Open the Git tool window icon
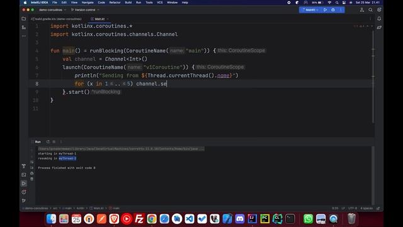 (24, 201)
